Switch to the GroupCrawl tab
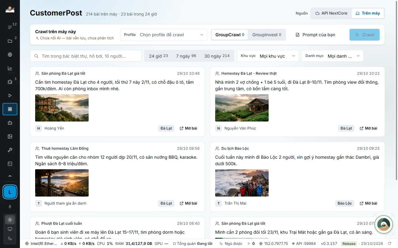The image size is (398, 248). tap(230, 35)
